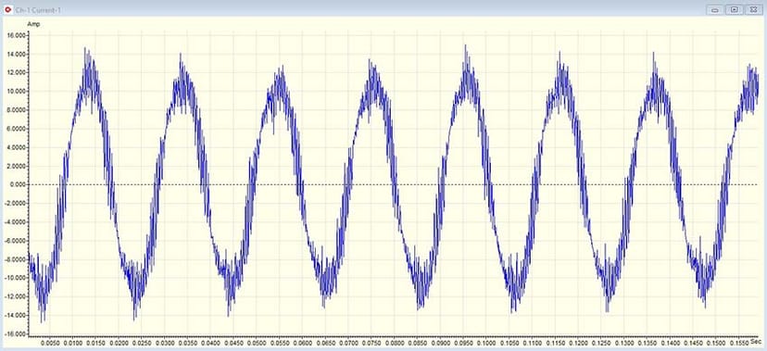Click the 0.0800 time axis value

click(395, 344)
